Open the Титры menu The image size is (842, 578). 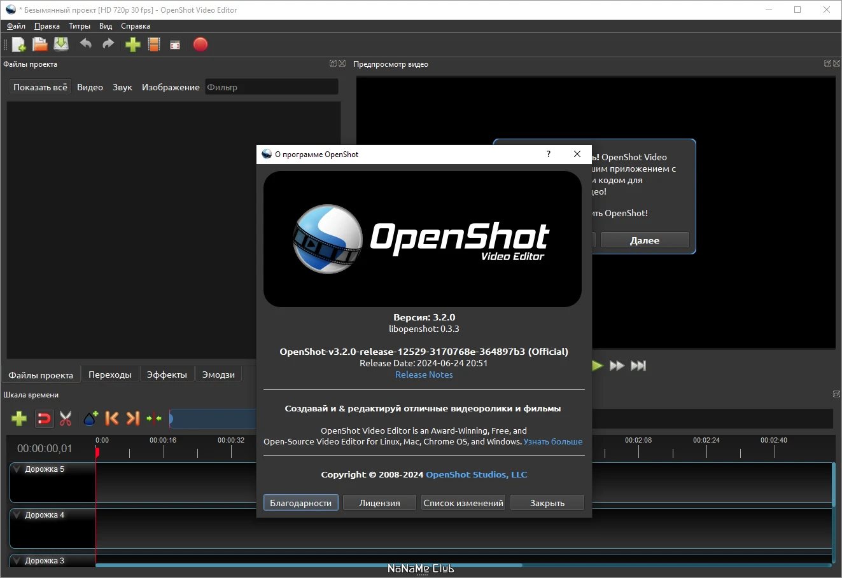(80, 26)
